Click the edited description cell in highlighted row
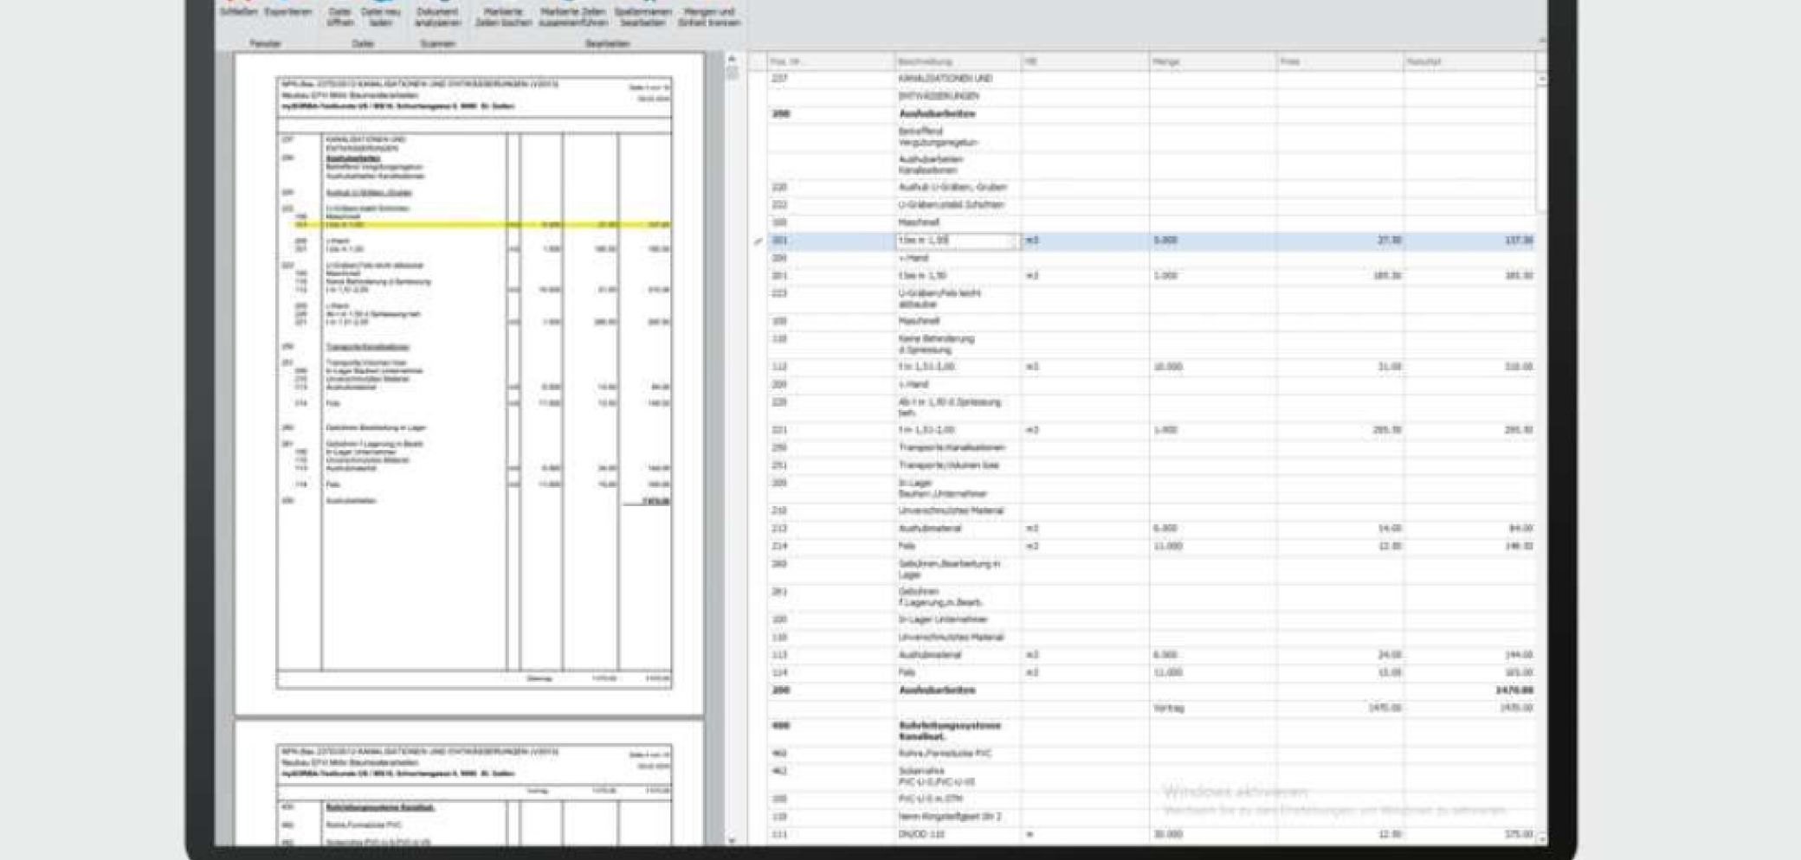 click(956, 241)
